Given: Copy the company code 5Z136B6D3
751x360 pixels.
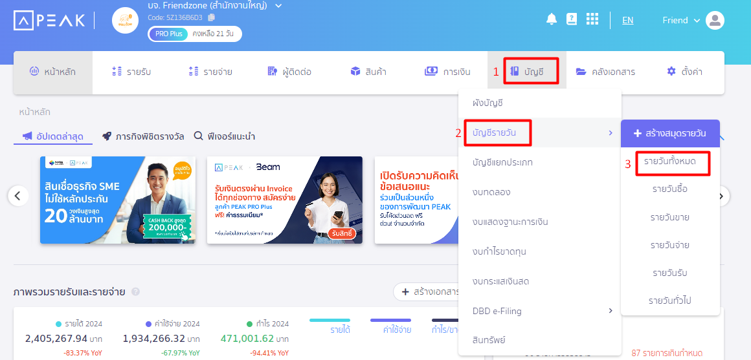Looking at the screenshot, I should click(211, 17).
